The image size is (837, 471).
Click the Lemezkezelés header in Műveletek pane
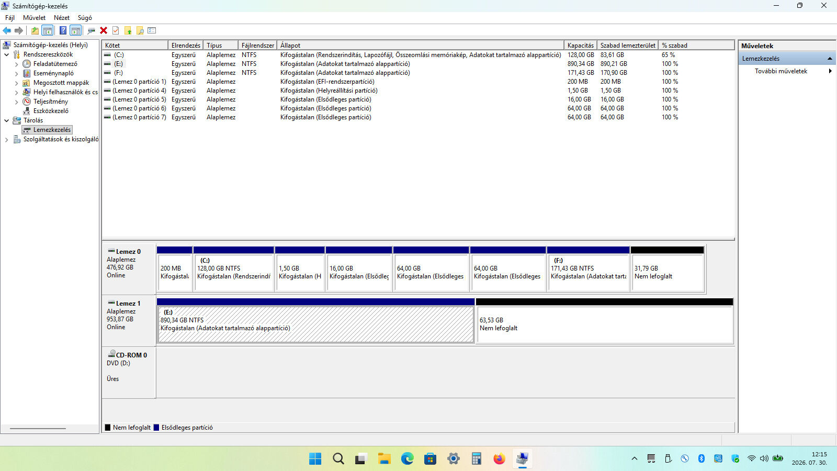point(787,59)
